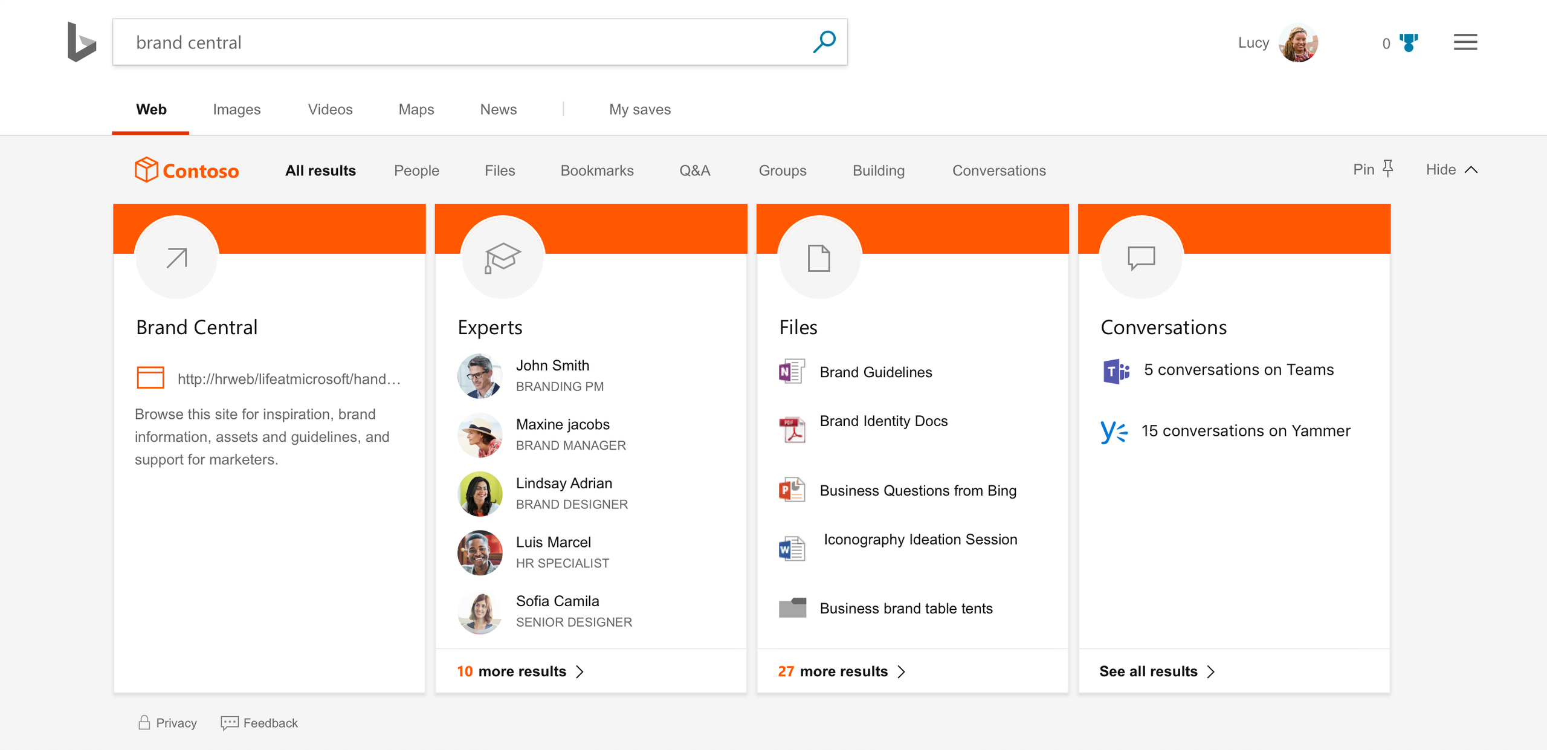This screenshot has height=750, width=1547.
Task: Click the rewards trophy icon
Action: coord(1409,43)
